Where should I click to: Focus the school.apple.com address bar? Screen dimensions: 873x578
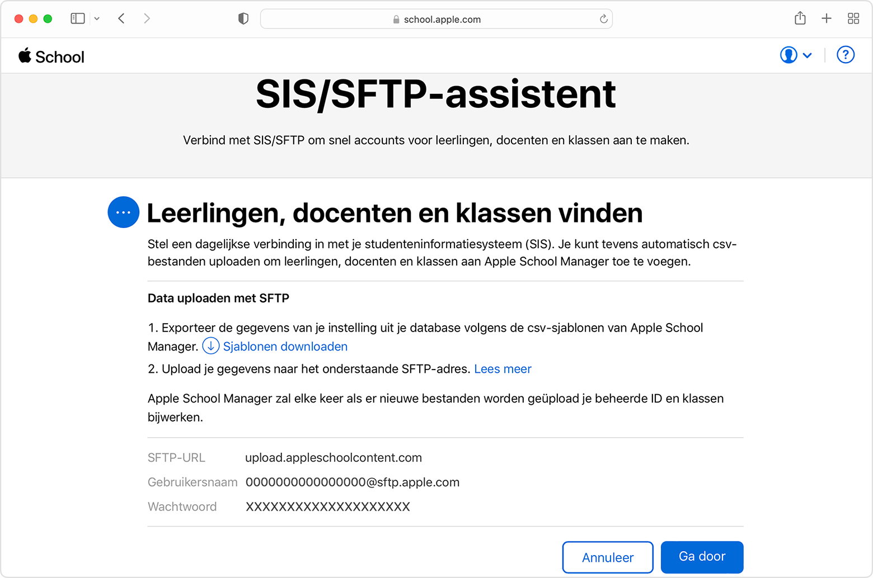point(436,20)
